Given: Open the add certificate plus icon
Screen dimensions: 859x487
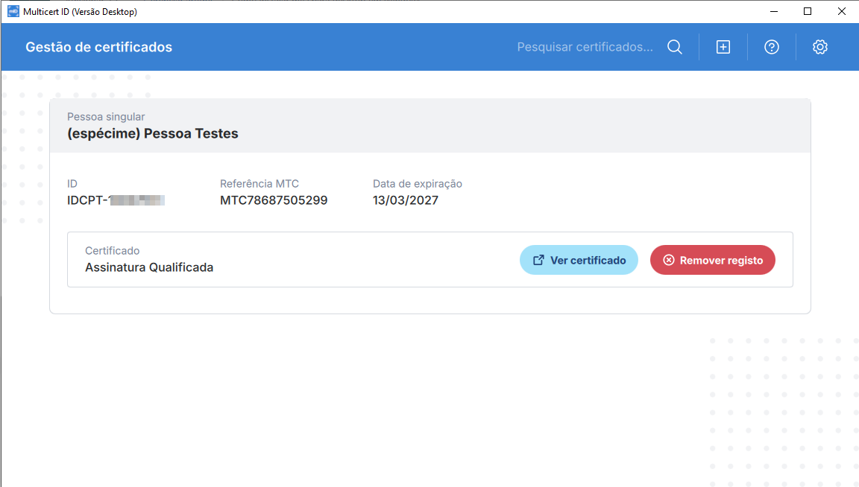Looking at the screenshot, I should click(723, 47).
